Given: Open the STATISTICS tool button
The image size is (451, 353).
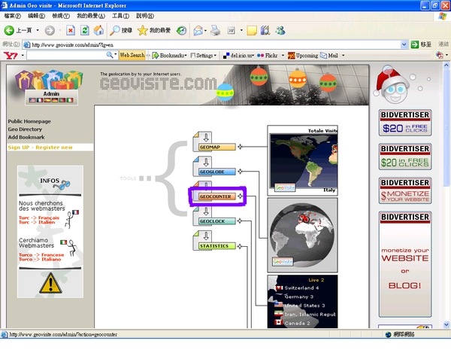Looking at the screenshot, I should 217,246.
